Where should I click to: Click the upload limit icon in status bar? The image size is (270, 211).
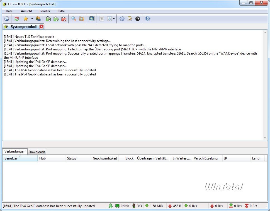pos(247,206)
